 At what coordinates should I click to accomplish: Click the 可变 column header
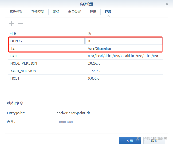(x=46, y=33)
